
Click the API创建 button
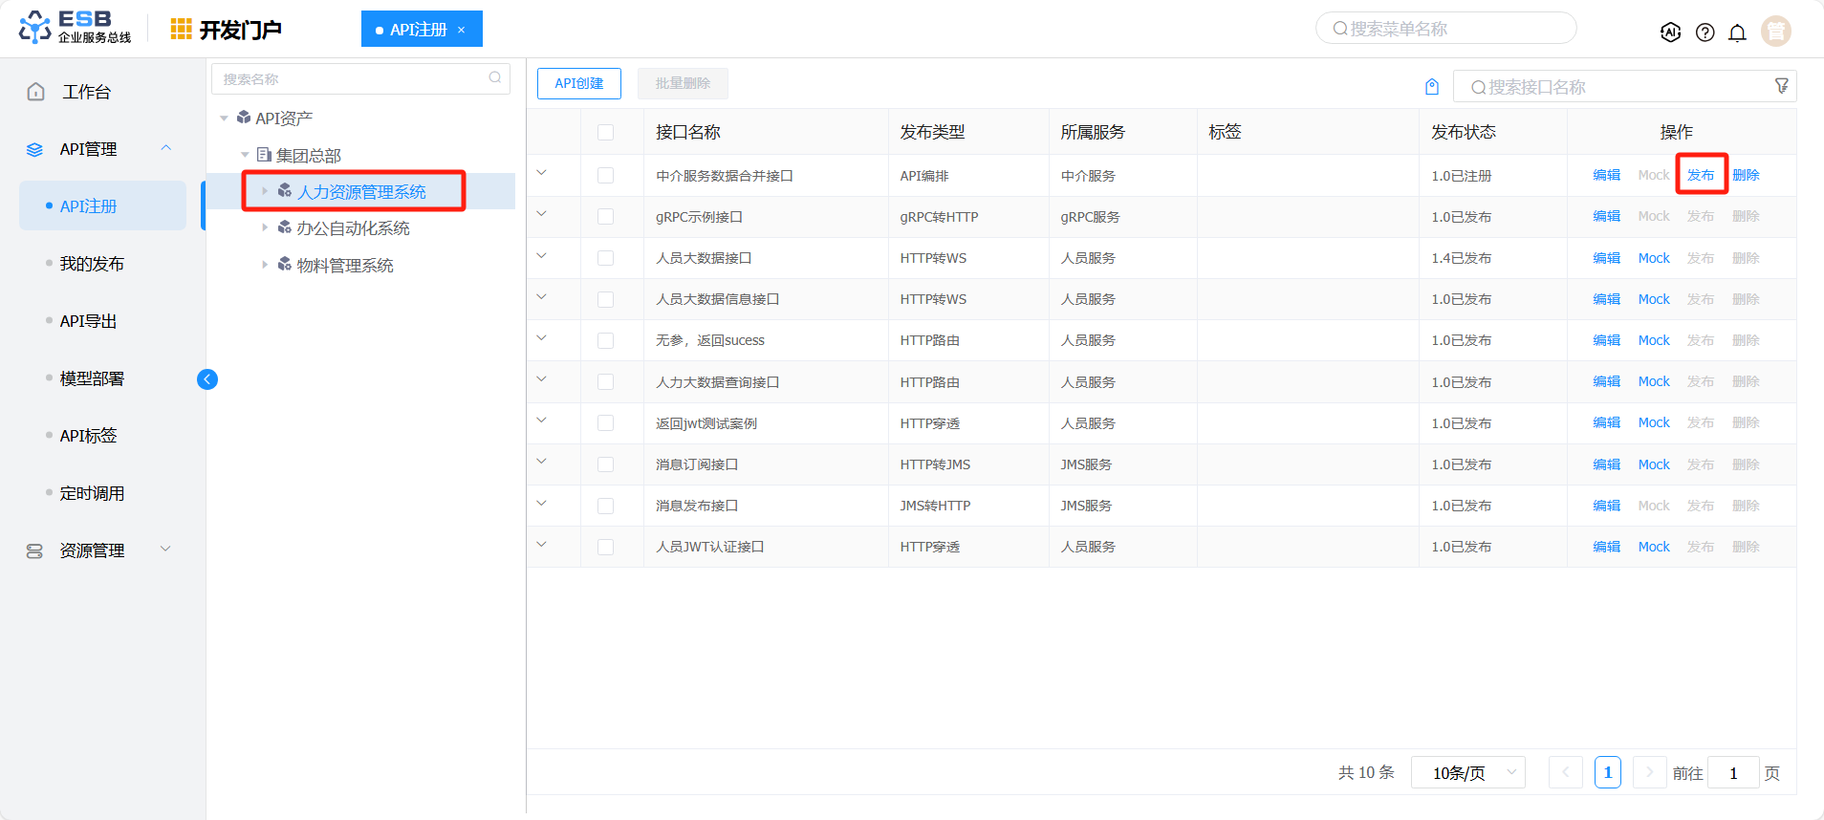click(x=578, y=83)
